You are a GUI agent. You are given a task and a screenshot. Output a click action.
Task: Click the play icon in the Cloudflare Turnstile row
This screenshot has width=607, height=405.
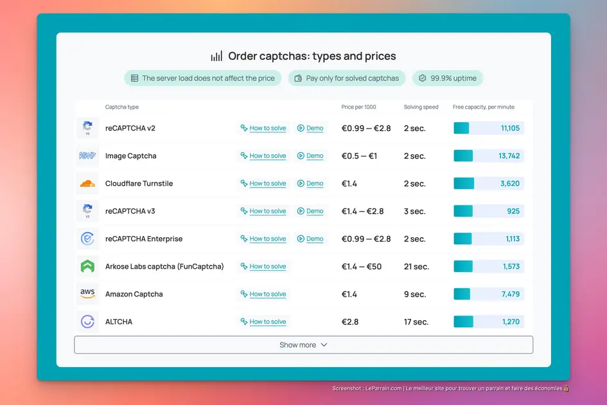coord(301,183)
